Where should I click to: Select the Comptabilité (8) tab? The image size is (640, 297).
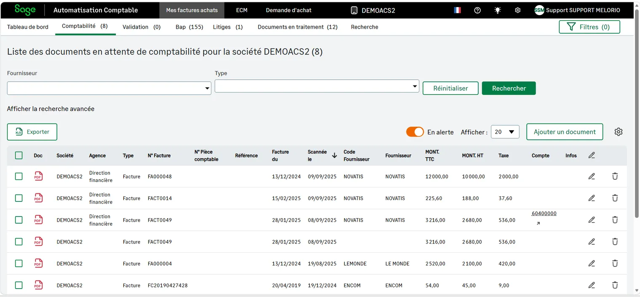point(85,26)
